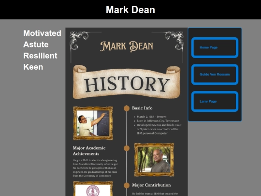This screenshot has width=261, height=196.
Task: Select the word Motivated
Action: pyautogui.click(x=42, y=33)
